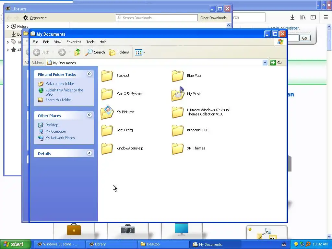Click the Back navigation button

(41, 52)
